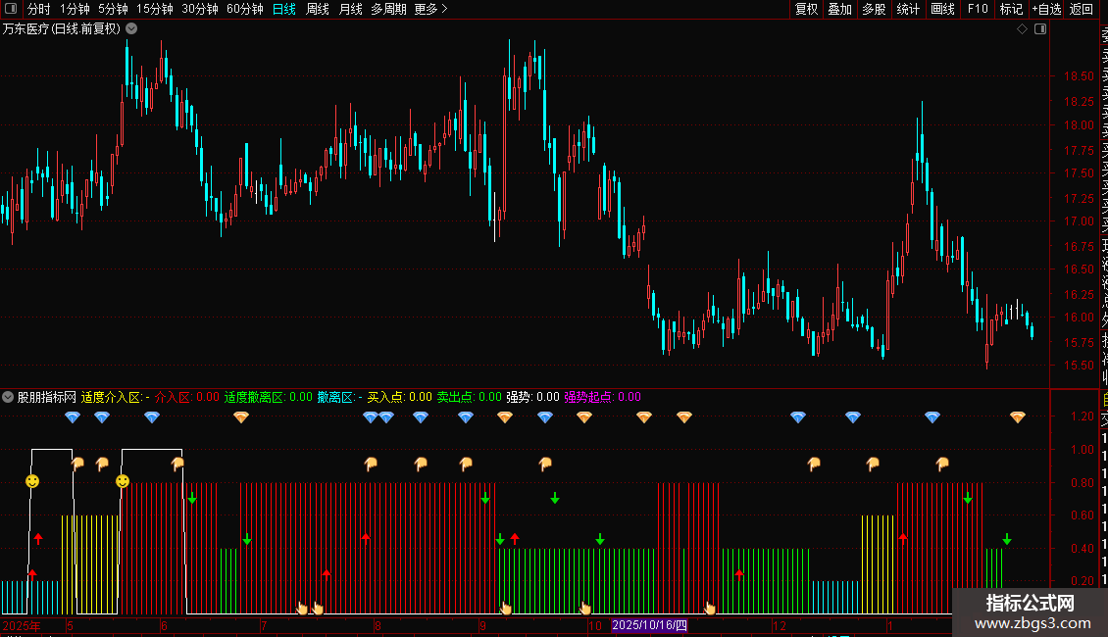
Task: Click the 复权 button
Action: [806, 9]
